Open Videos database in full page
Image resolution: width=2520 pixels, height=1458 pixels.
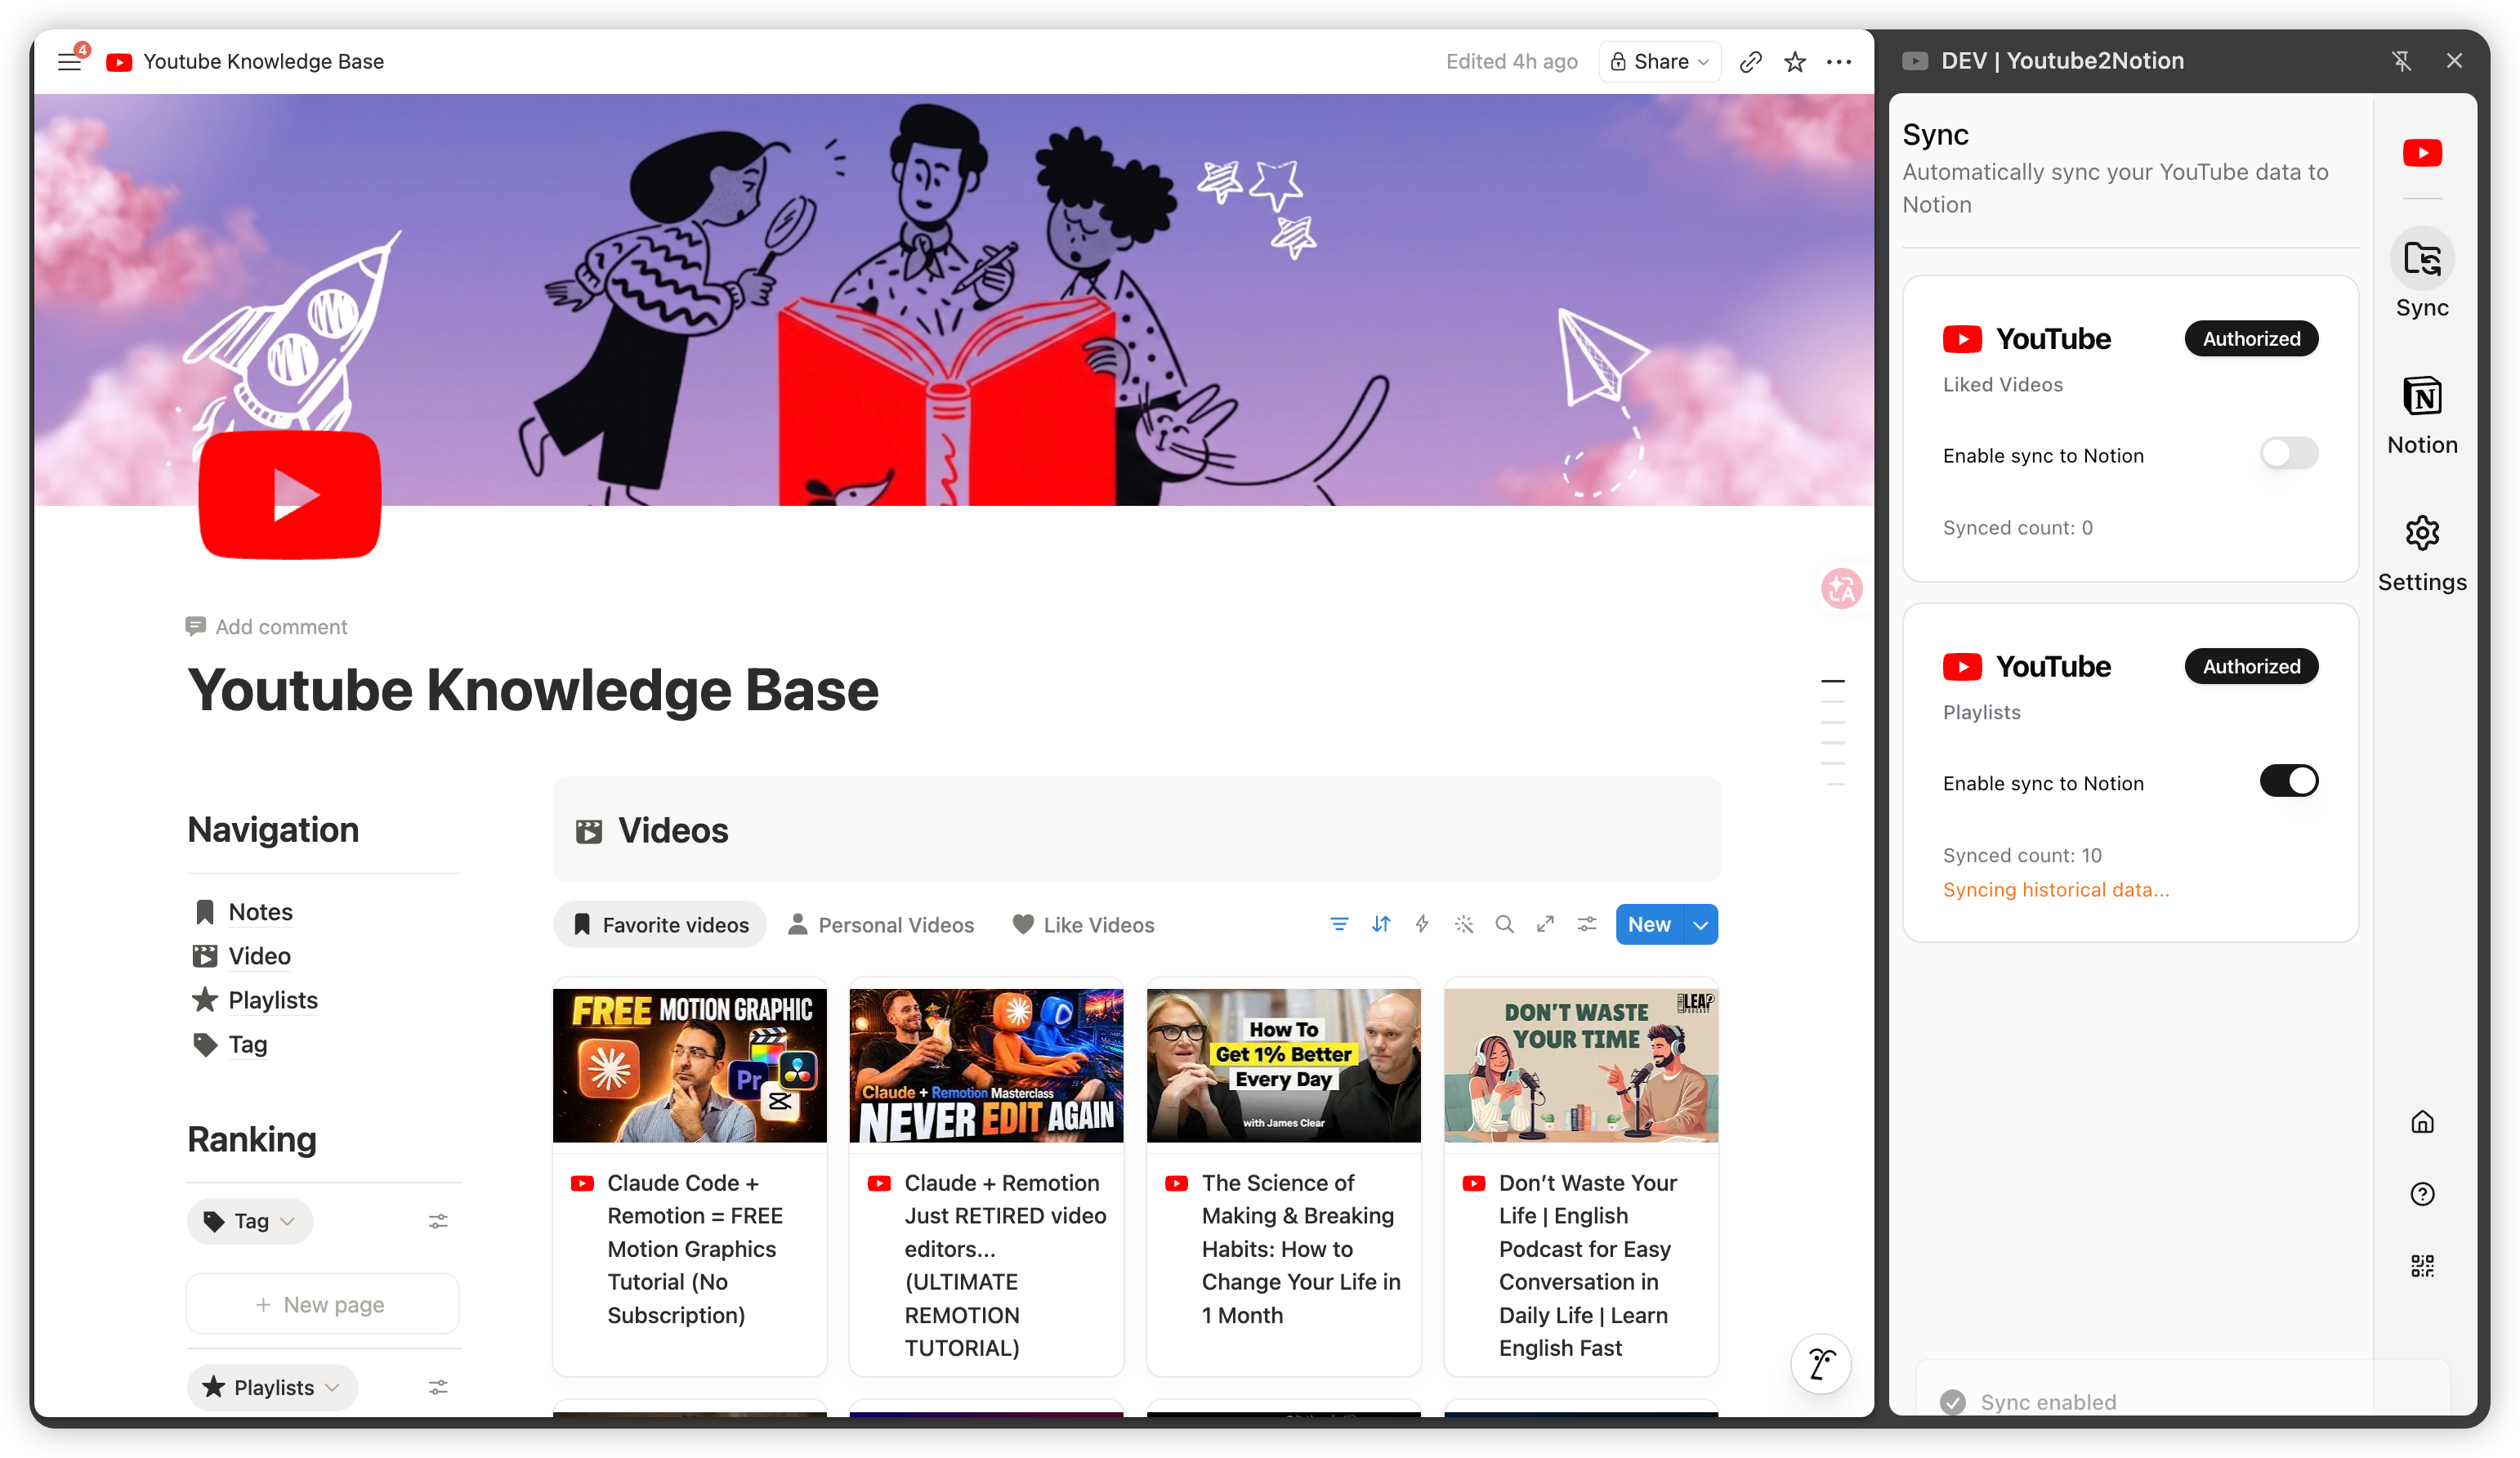click(x=1546, y=925)
